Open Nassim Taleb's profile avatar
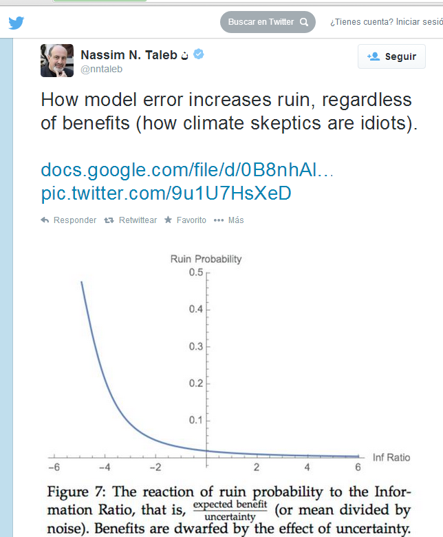Image resolution: width=443 pixels, height=537 pixels. (x=57, y=61)
